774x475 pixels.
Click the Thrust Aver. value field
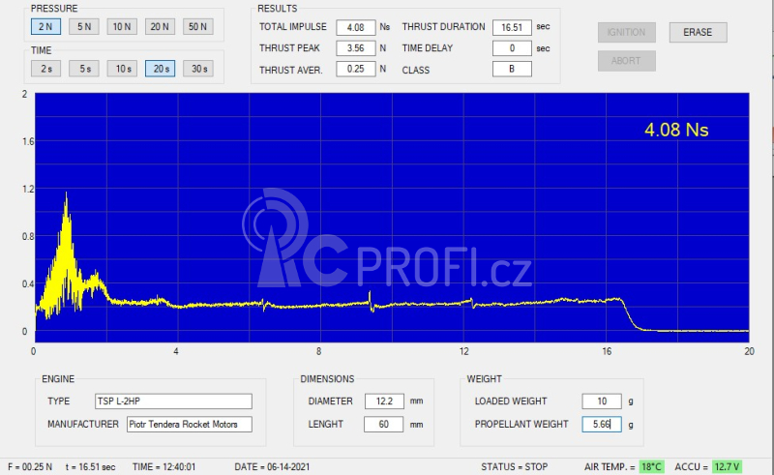pos(355,69)
